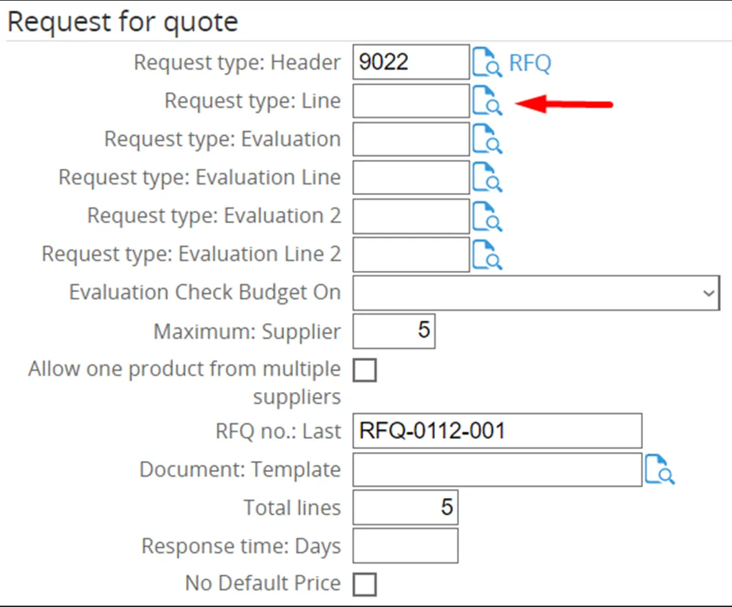
Task: Click the Response time: Days field
Action: pos(405,546)
